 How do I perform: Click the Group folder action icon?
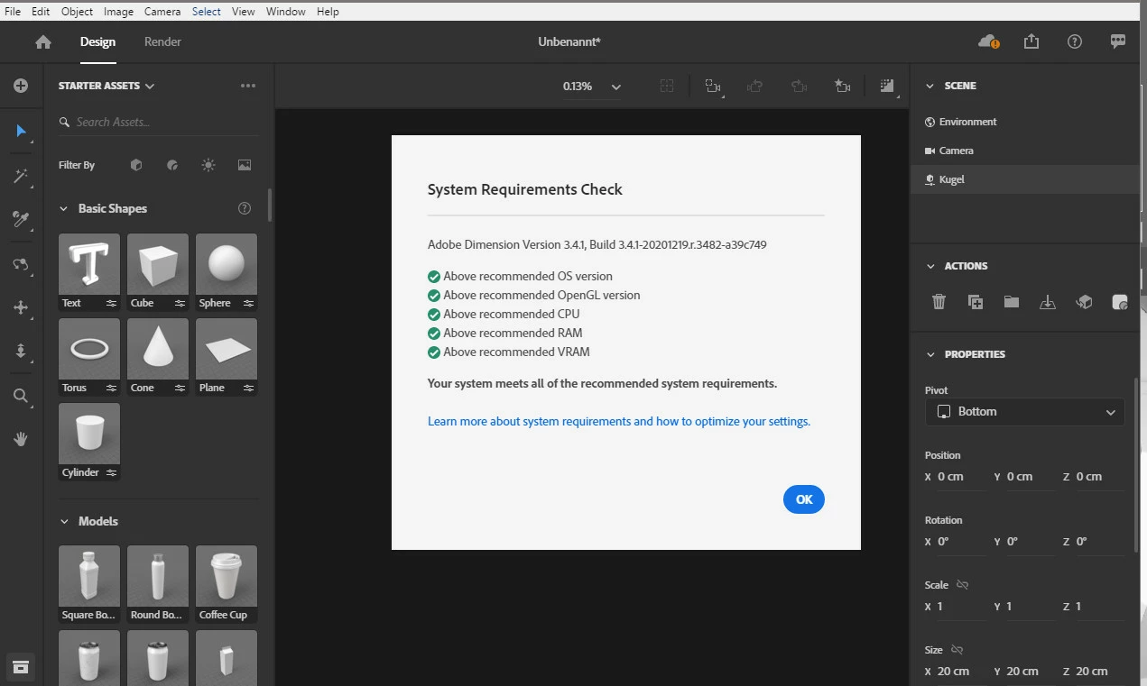(x=1012, y=302)
